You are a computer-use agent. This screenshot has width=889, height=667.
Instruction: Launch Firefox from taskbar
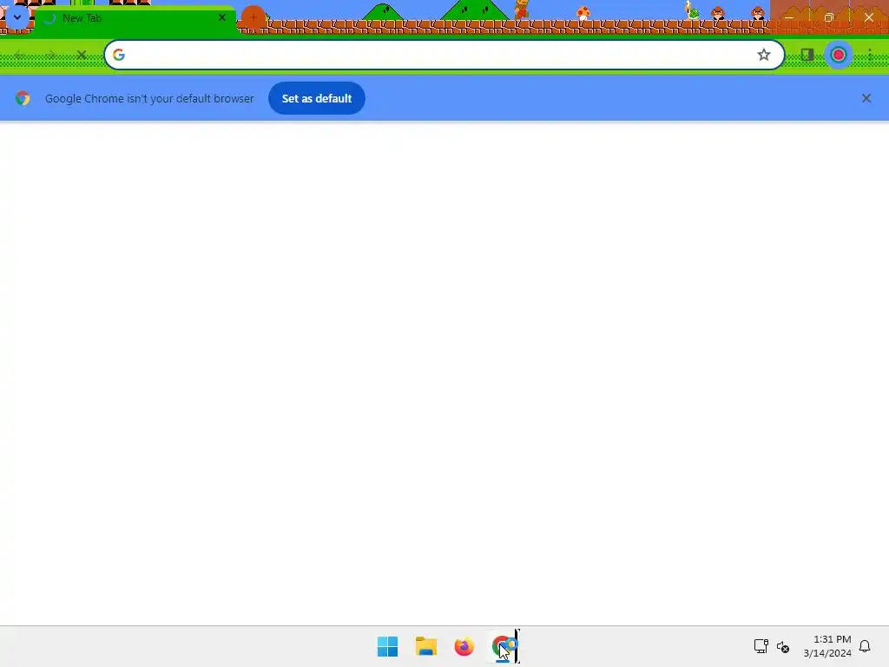coord(464,646)
